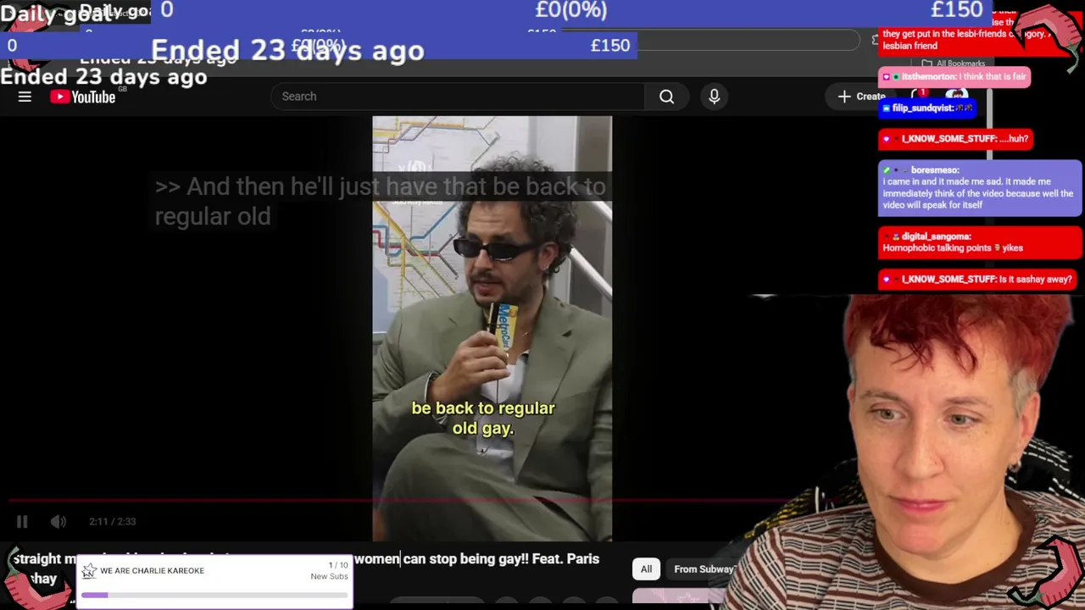Image resolution: width=1085 pixels, height=610 pixels.
Task: Click itsthemorton's "I think that is fair" message
Action: [955, 77]
